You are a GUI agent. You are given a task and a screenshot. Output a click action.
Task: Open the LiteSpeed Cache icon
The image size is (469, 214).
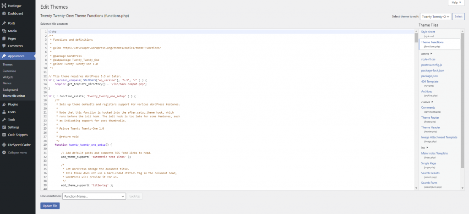tap(4, 144)
